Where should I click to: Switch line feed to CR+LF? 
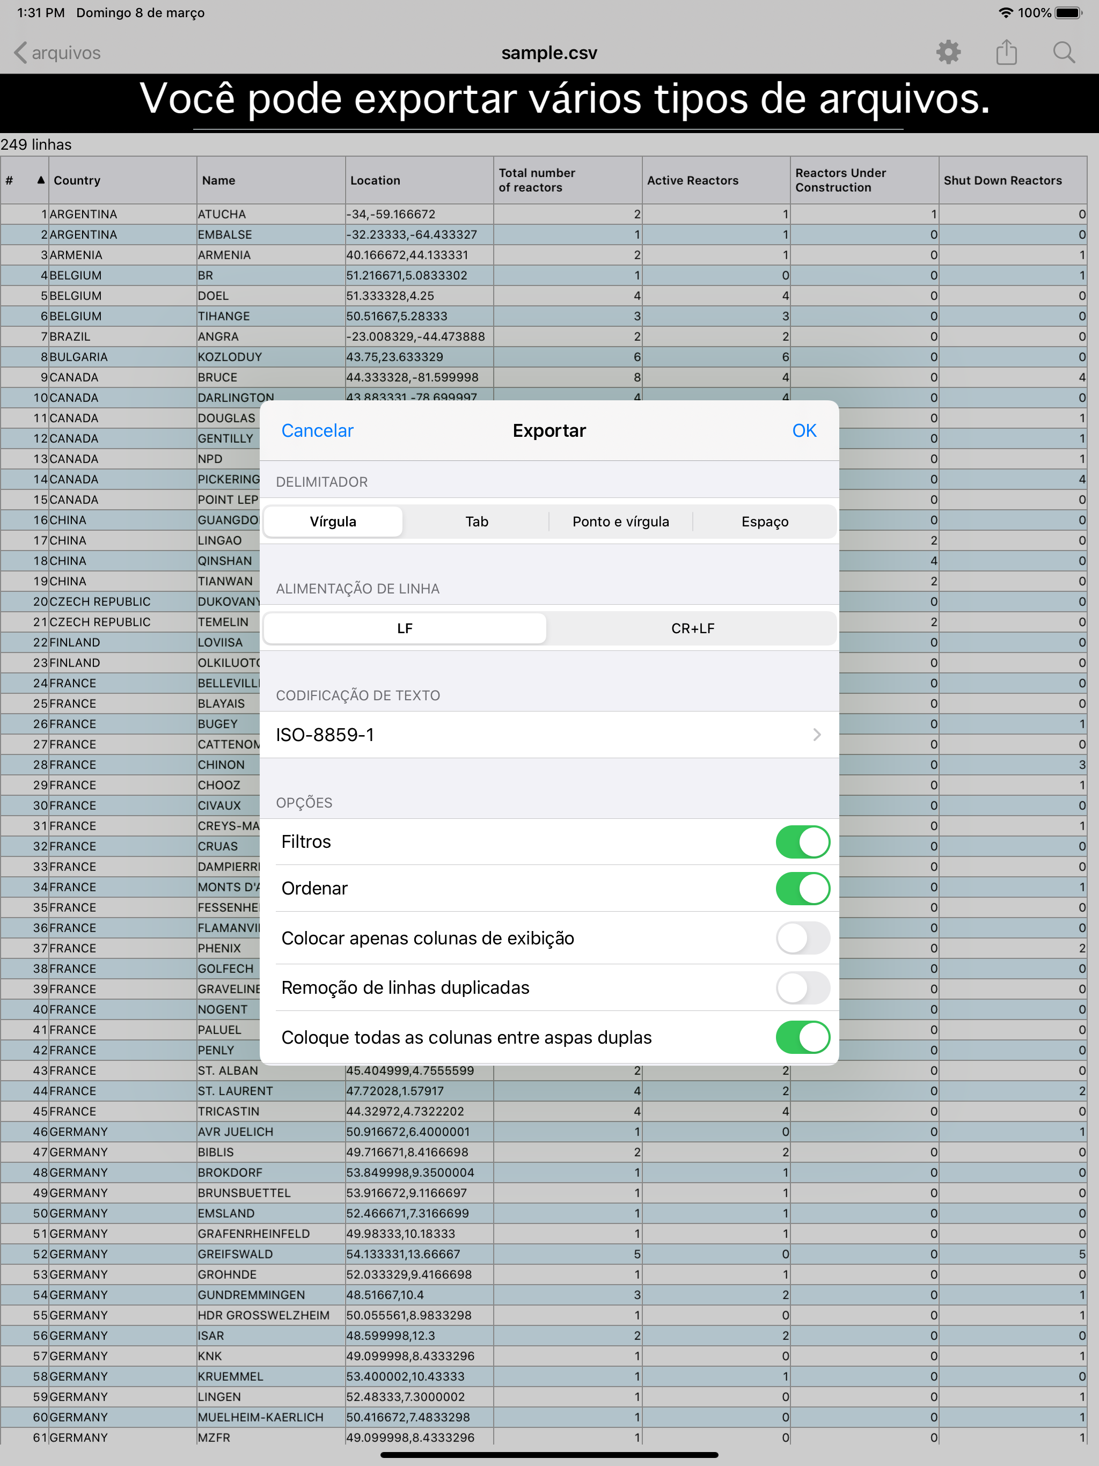tap(692, 628)
